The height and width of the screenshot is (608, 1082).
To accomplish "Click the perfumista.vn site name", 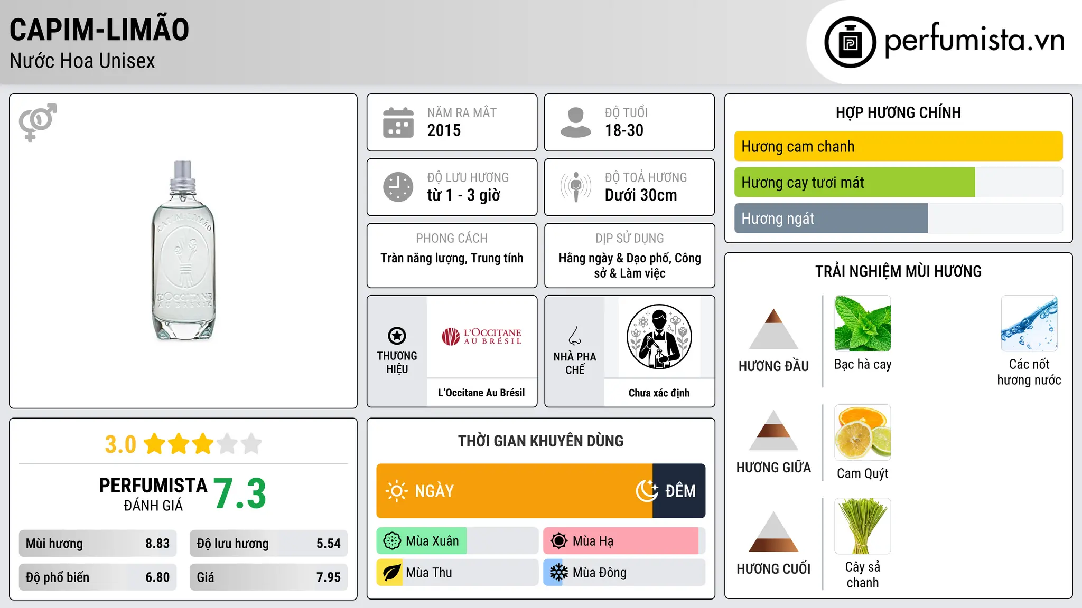I will pos(974,40).
